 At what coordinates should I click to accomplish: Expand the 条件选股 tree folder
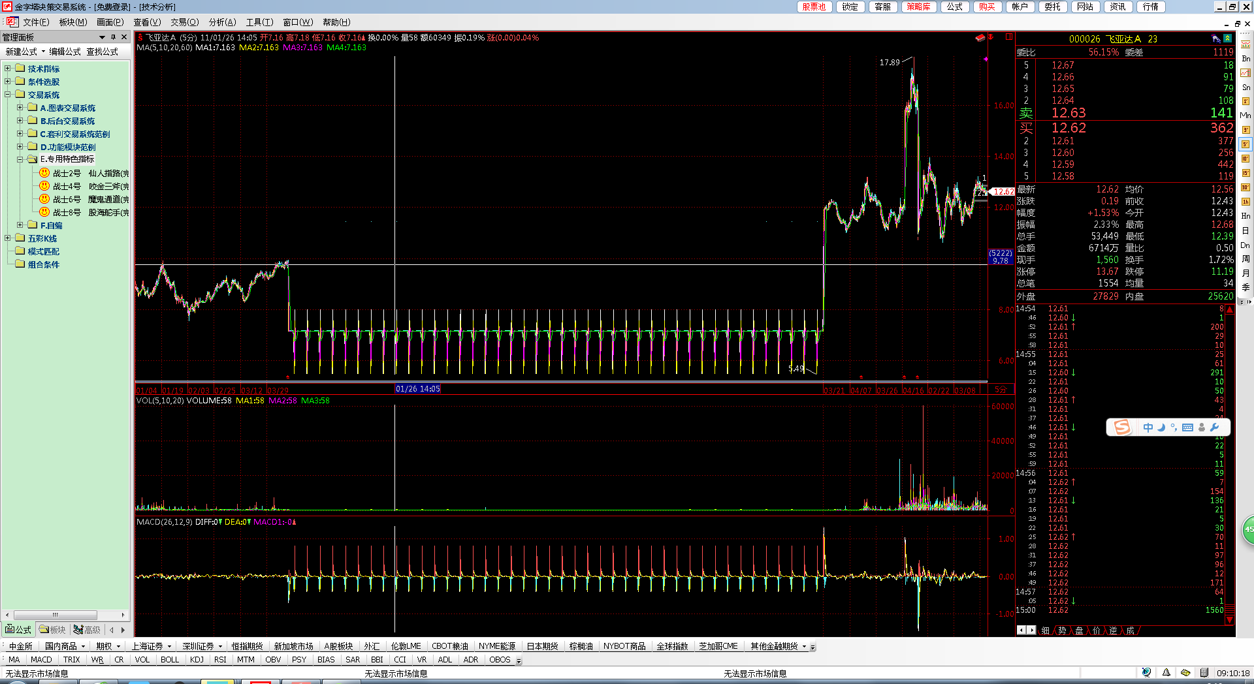coord(8,82)
